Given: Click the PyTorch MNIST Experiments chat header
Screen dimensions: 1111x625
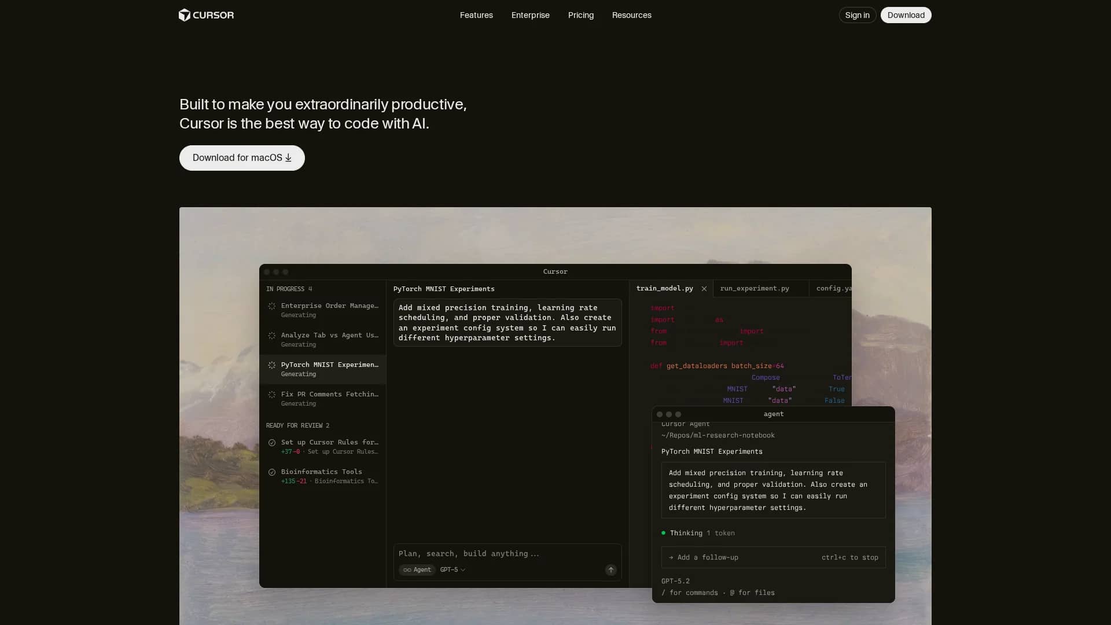Looking at the screenshot, I should [444, 289].
